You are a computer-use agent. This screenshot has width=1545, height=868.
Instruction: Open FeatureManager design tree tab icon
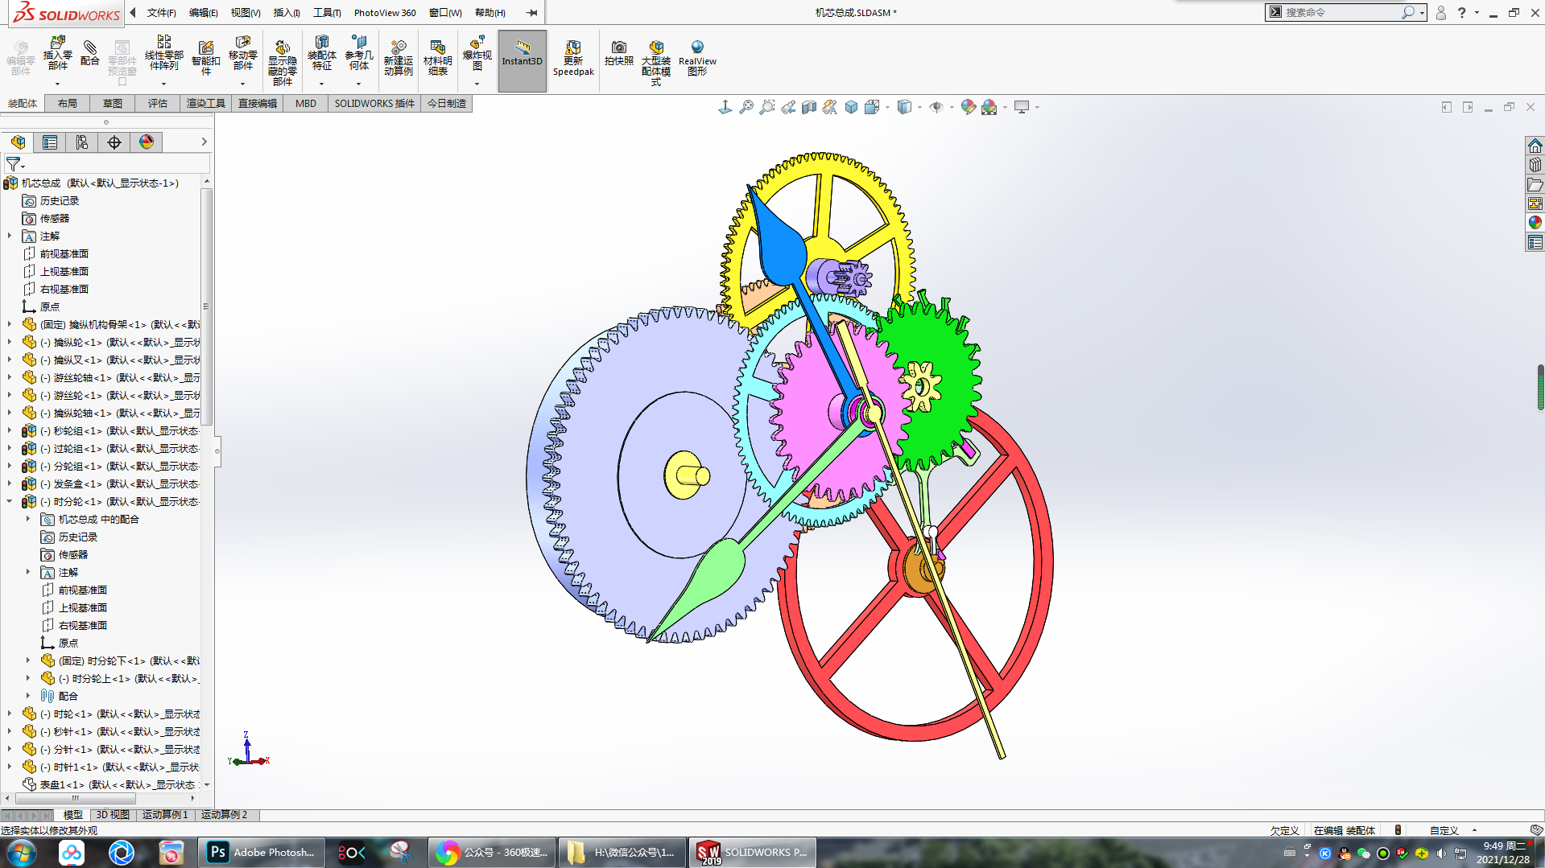pyautogui.click(x=18, y=142)
